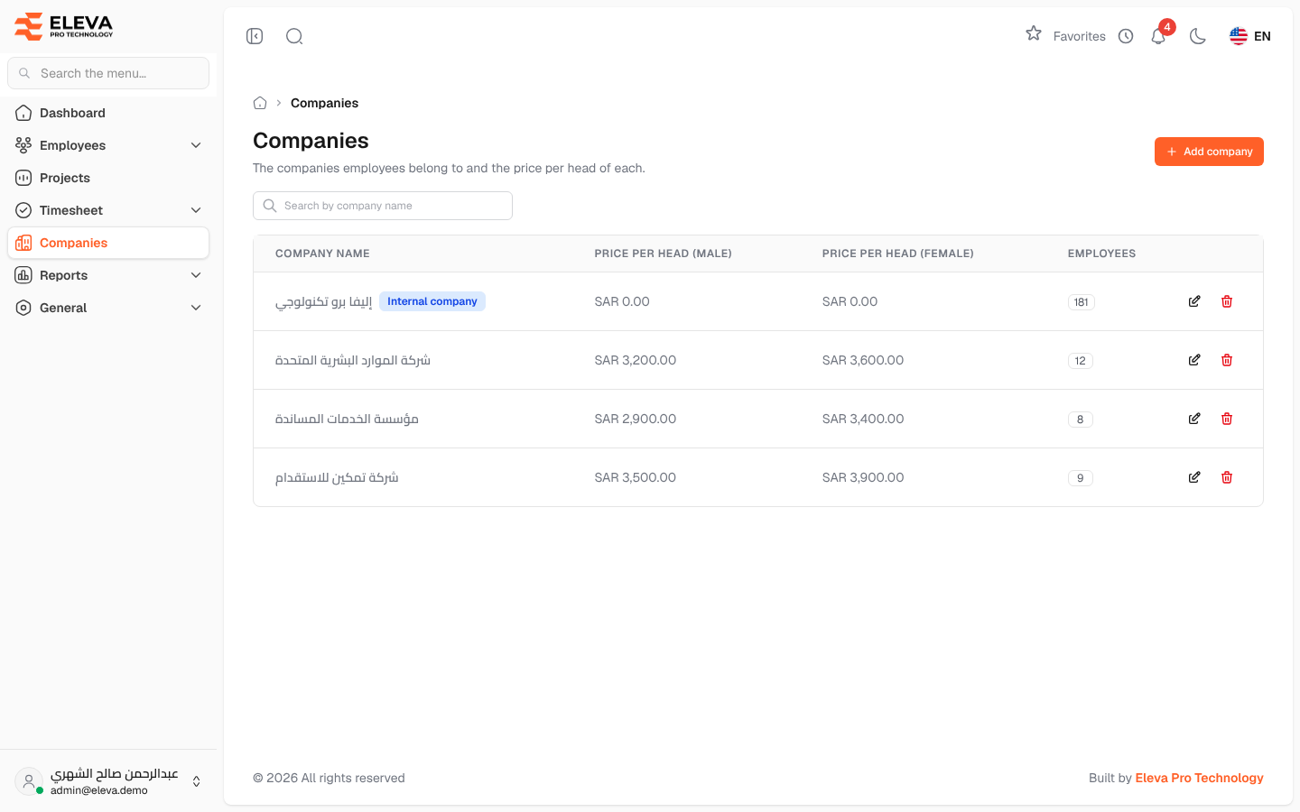This screenshot has width=1300, height=812.
Task: Edit the مؤسسة الخدمات المساندة row
Action: tap(1194, 419)
